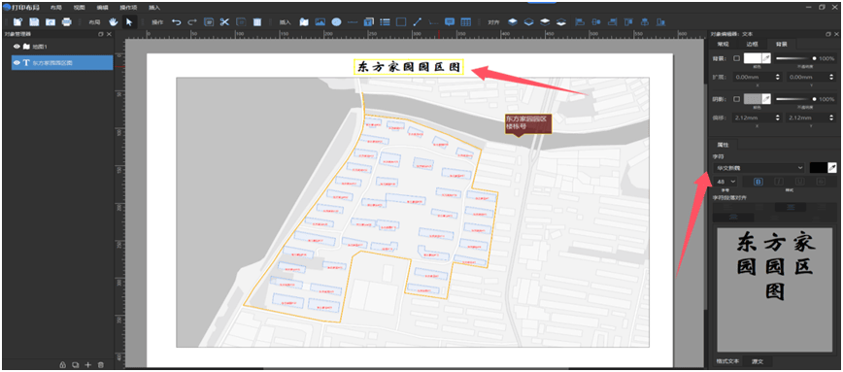The image size is (843, 372).
Task: Select the 东方家园园区图 title on canvas
Action: [x=409, y=67]
